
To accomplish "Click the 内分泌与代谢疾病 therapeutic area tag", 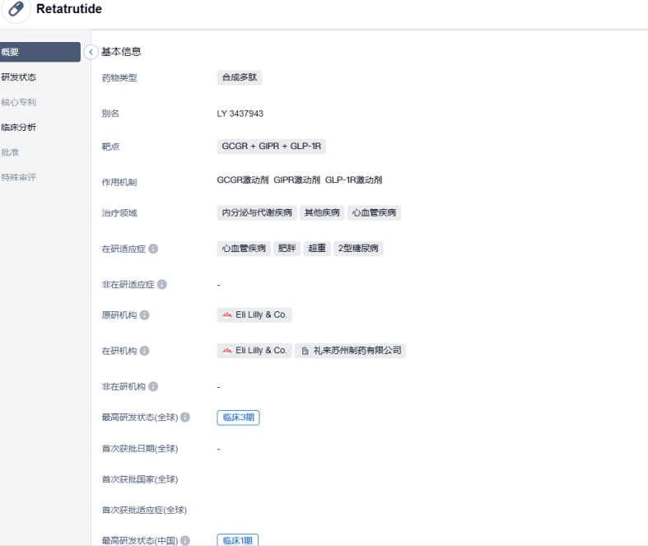I will tap(256, 212).
